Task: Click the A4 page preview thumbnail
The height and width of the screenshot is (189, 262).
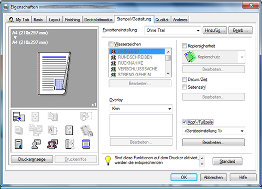Action: pyautogui.click(x=54, y=73)
